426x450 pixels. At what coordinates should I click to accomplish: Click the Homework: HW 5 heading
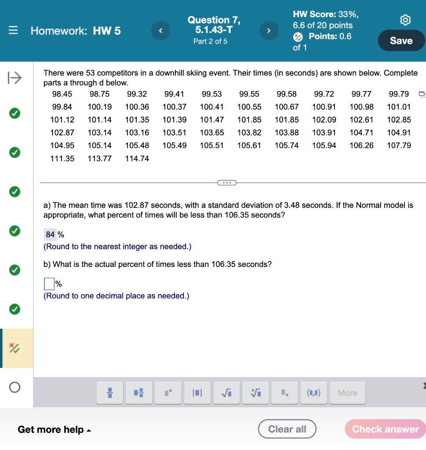tap(76, 31)
